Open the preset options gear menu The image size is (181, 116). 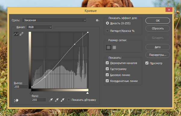(97, 20)
